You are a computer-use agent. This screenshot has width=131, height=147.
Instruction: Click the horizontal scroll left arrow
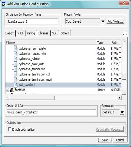point(7,98)
